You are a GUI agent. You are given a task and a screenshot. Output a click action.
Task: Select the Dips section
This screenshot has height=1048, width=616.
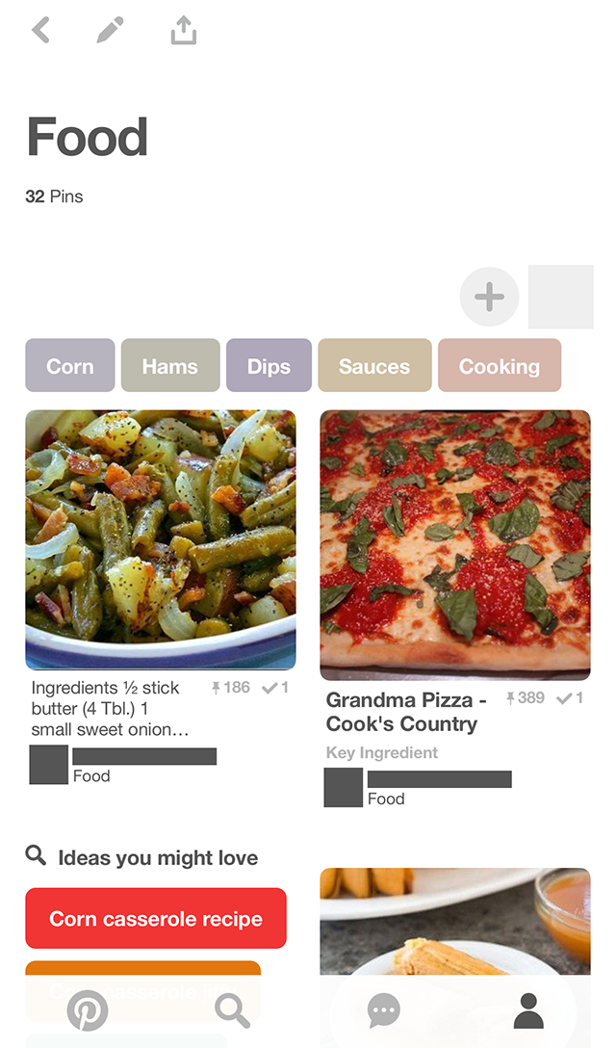click(269, 365)
